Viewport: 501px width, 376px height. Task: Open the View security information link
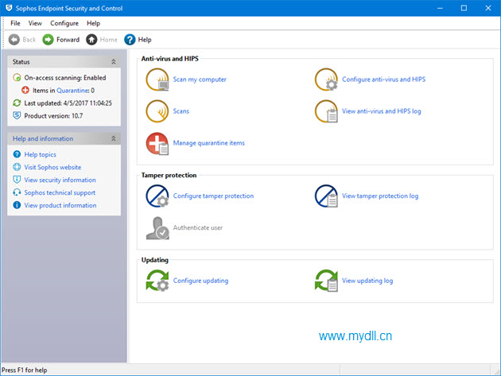click(60, 180)
